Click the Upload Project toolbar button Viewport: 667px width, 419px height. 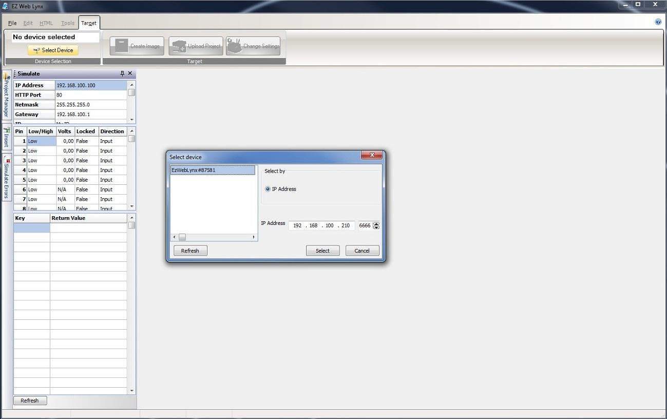click(x=196, y=46)
